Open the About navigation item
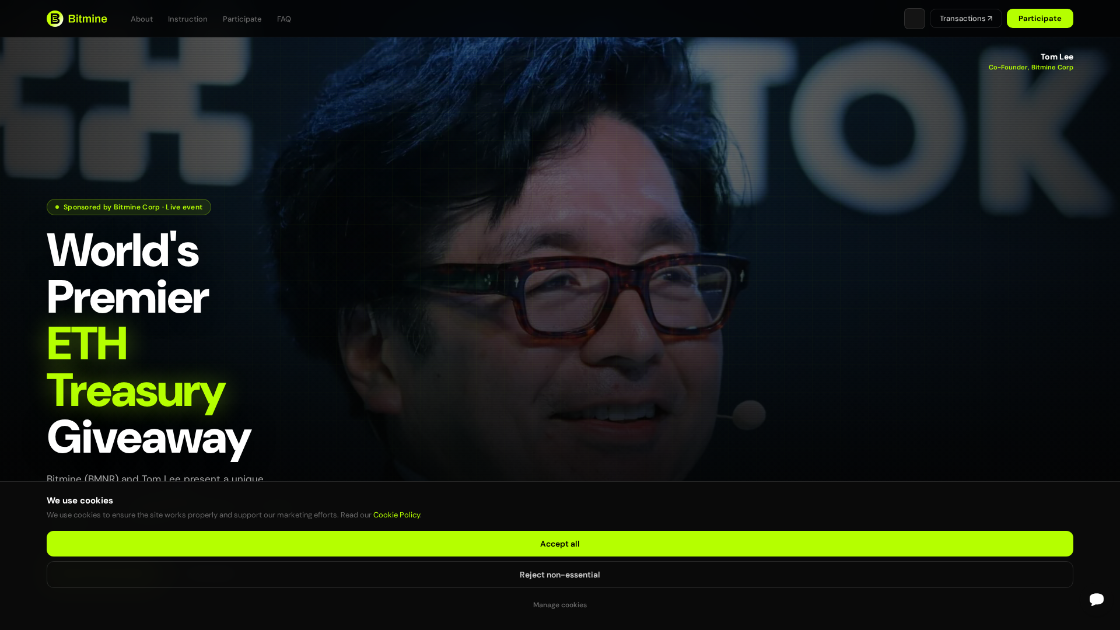Screen dimensions: 1120x630 [x=141, y=19]
